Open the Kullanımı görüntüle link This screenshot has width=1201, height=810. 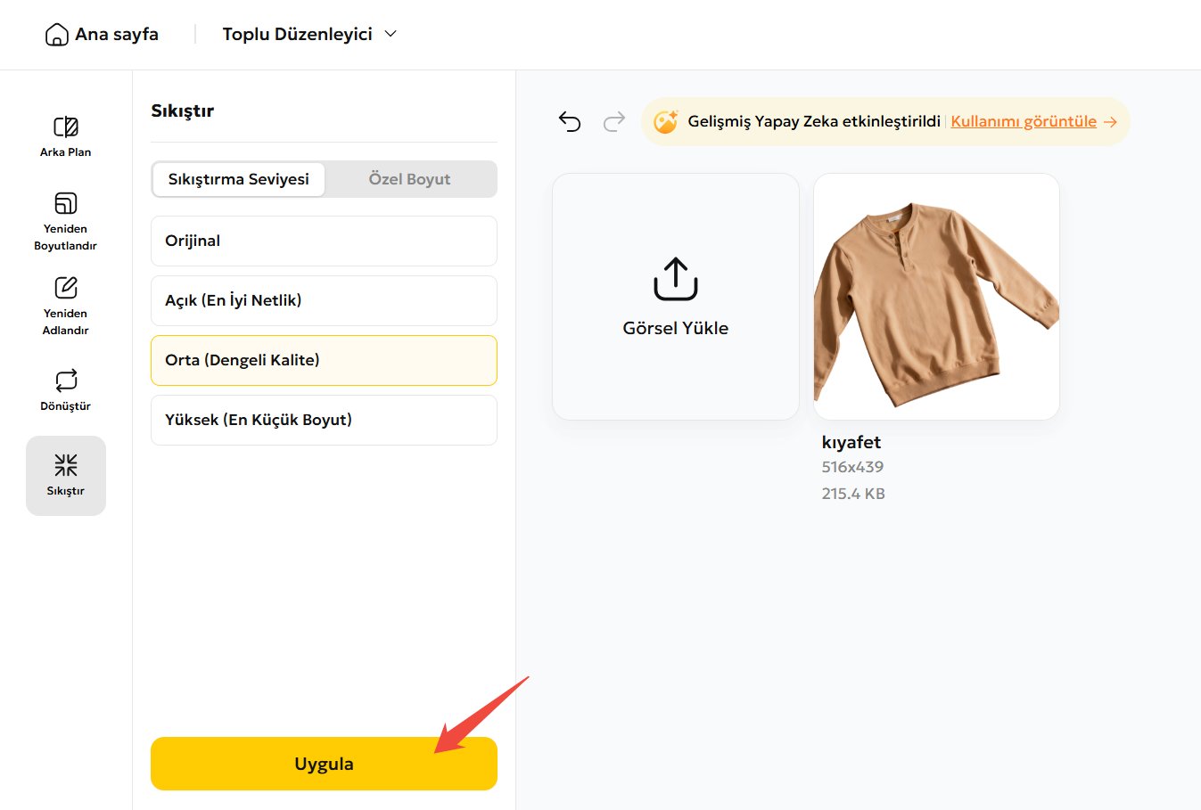[1024, 121]
